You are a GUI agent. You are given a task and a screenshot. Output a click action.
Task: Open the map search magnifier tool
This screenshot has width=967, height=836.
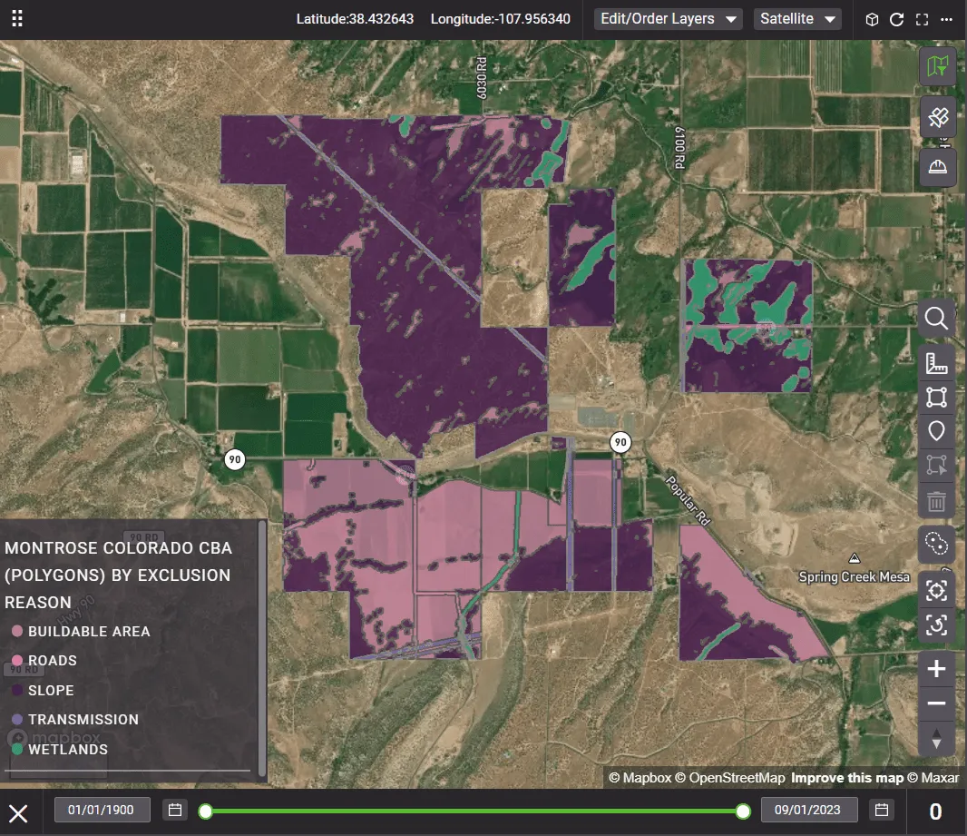click(x=936, y=319)
